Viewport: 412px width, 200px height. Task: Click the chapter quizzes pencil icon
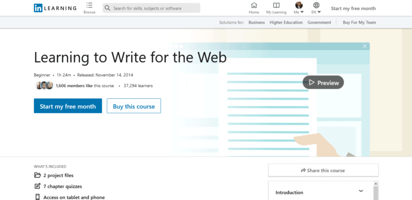38,187
